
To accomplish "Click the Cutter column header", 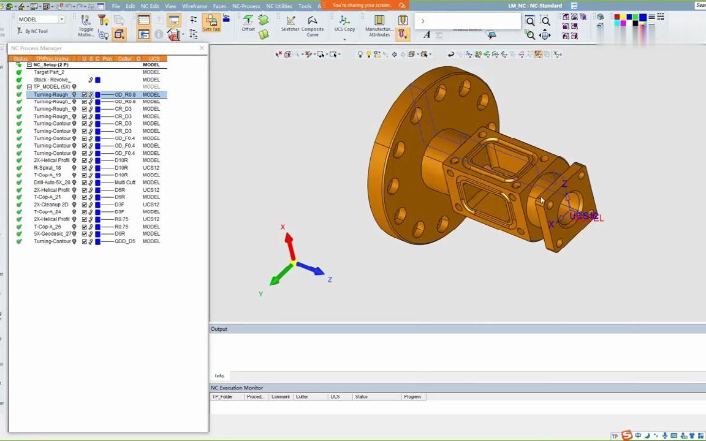I will point(124,59).
